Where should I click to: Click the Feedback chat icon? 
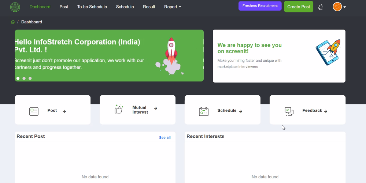pyautogui.click(x=289, y=111)
